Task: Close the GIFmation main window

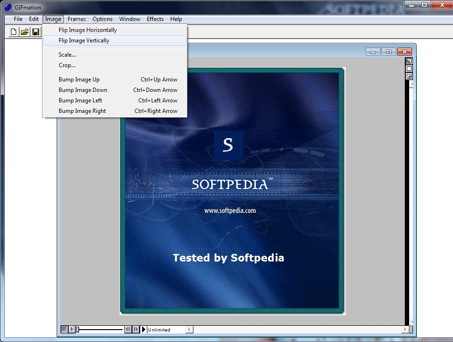Action: click(x=442, y=5)
